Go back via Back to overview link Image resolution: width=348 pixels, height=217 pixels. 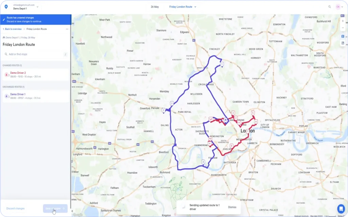pos(12,29)
